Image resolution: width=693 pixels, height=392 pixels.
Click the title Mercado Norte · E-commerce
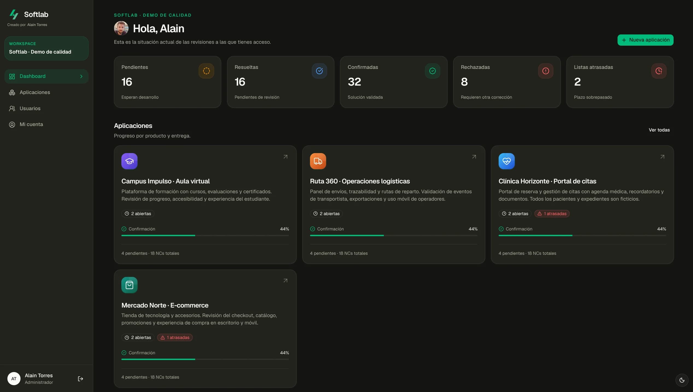[165, 305]
